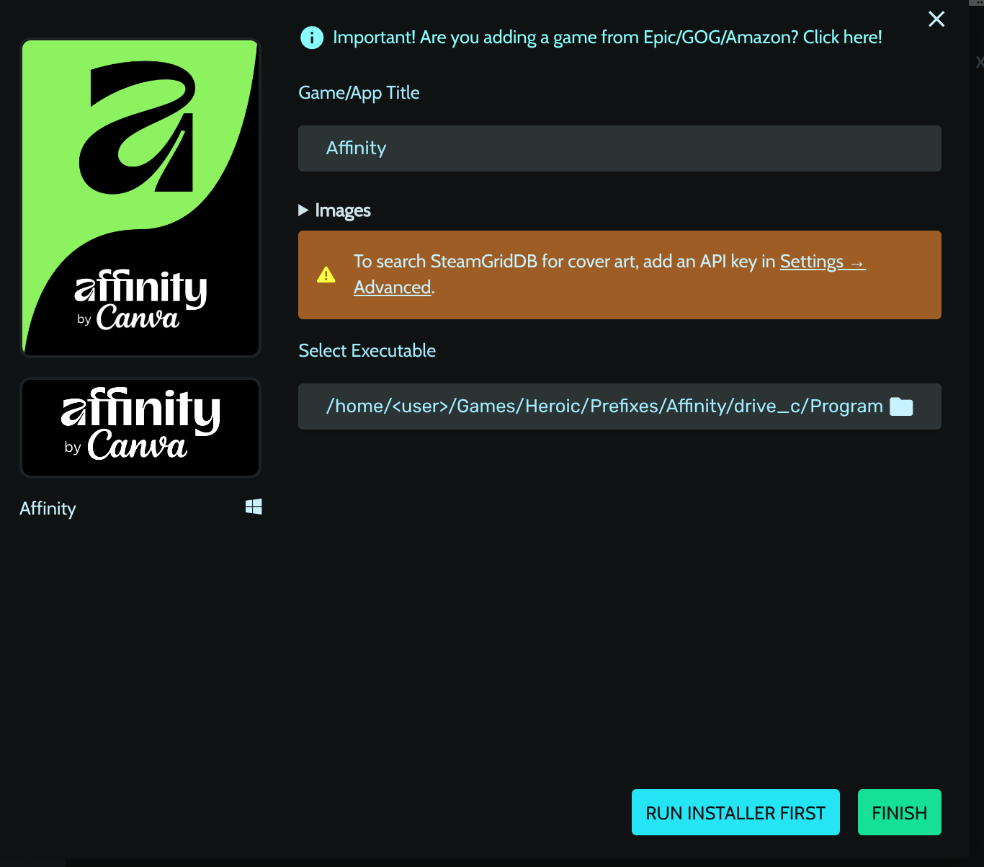
Task: Click the Game/App Title label
Action: (359, 93)
